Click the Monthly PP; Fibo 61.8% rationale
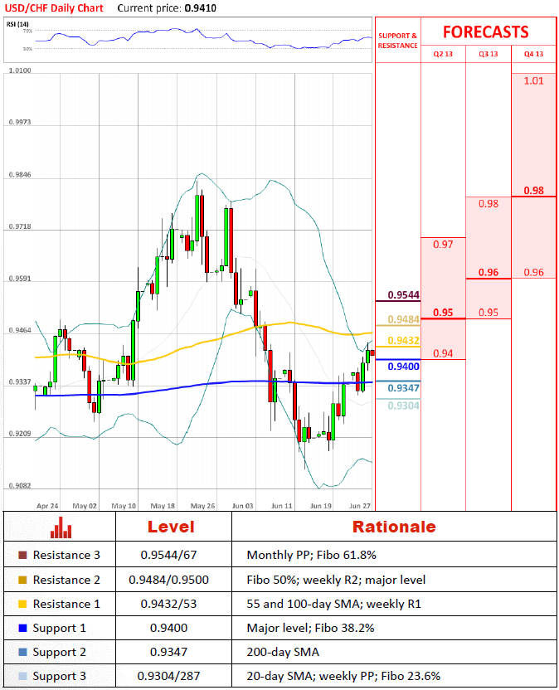The image size is (559, 690). click(311, 555)
